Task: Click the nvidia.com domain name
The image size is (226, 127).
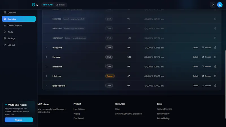Action: pos(57,67)
